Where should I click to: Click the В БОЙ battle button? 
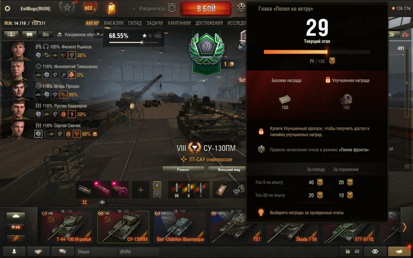click(206, 9)
